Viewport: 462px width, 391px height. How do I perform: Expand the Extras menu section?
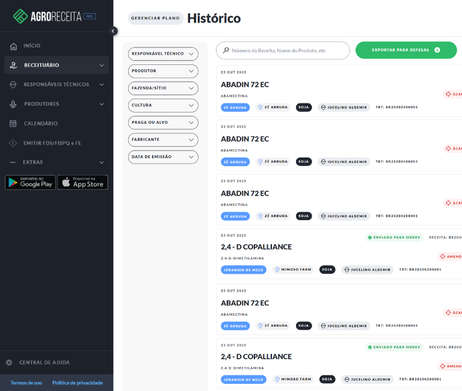pos(56,162)
